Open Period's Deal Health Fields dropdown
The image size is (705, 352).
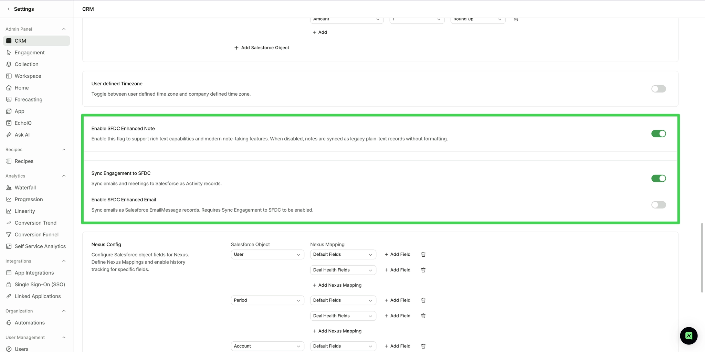343,316
